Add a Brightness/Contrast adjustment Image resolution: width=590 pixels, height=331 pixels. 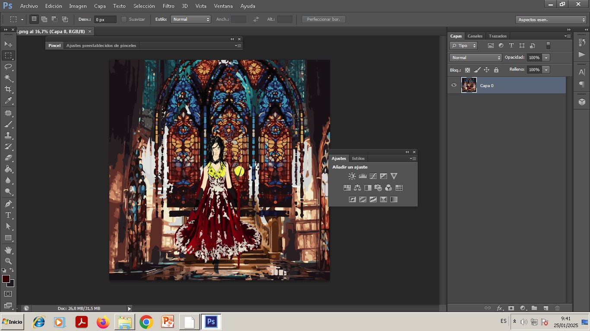[352, 176]
